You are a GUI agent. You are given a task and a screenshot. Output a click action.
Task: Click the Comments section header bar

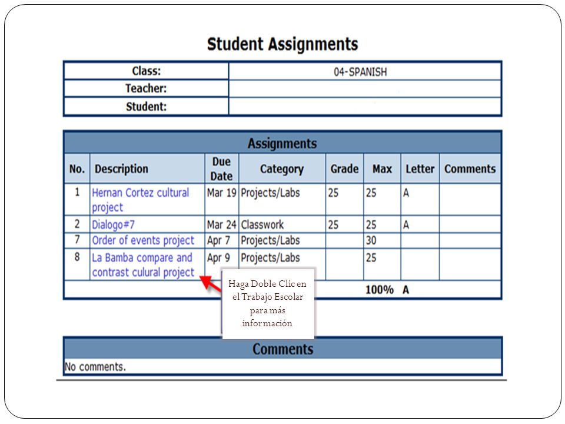[x=282, y=349]
